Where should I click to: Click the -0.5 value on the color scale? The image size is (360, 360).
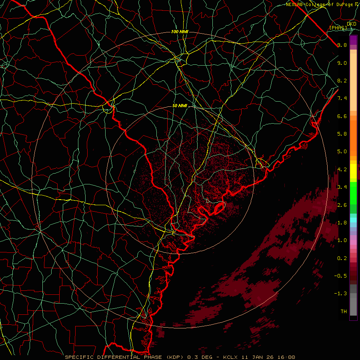(340, 276)
